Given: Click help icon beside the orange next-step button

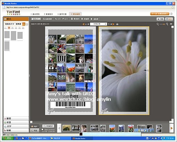Looking at the screenshot, I should point(171,14).
